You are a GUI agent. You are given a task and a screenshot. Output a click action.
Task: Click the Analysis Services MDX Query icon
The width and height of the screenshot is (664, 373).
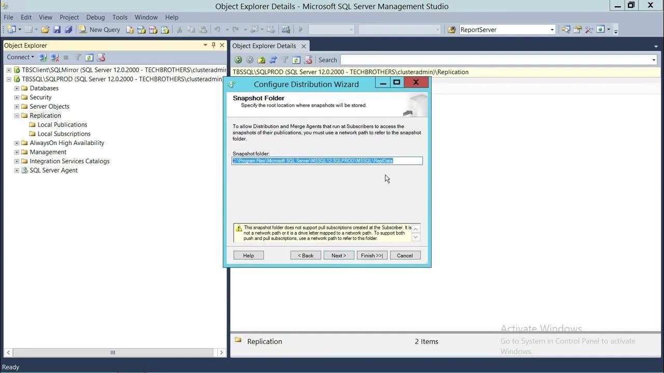tap(141, 30)
